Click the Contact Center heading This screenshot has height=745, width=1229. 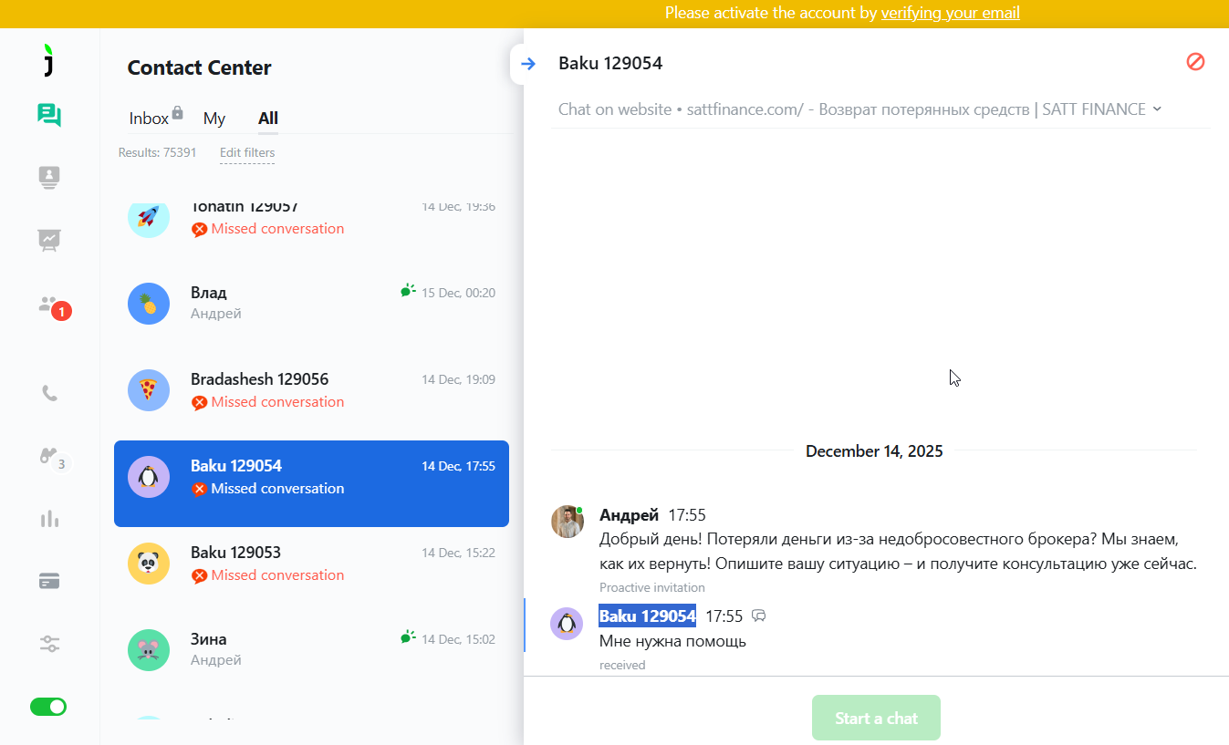coord(199,67)
